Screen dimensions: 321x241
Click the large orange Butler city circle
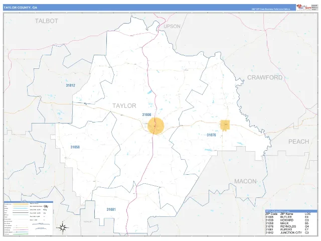[x=156, y=126]
